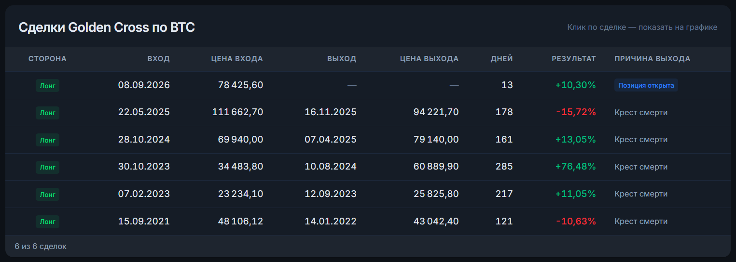Show the 28.10.2024 trade on the chart

tap(368, 140)
